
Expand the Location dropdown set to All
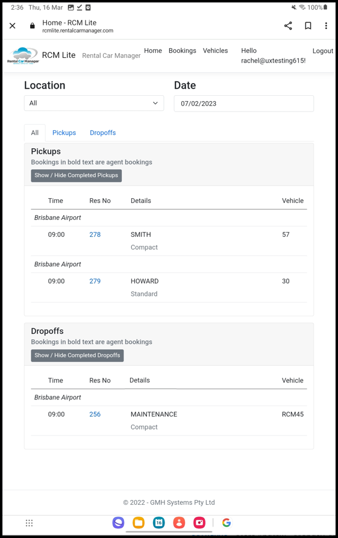(x=93, y=103)
